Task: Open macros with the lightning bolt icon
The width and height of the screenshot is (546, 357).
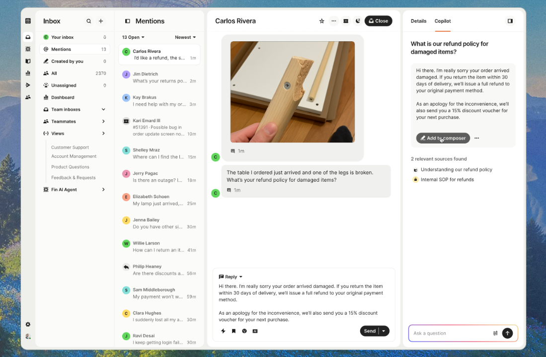Action: (x=223, y=331)
